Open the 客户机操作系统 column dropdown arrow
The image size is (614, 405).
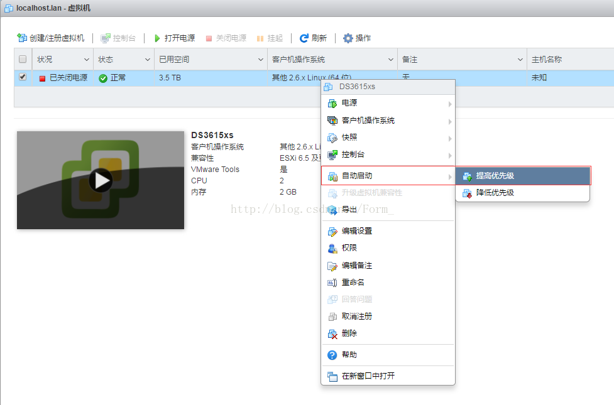point(392,60)
